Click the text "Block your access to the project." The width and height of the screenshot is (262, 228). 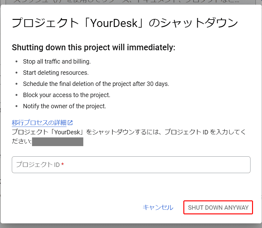67,95
